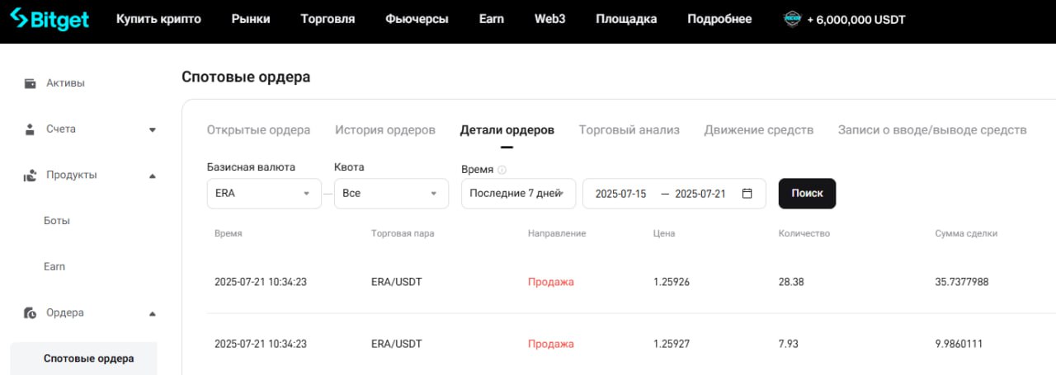1056x375 pixels.
Task: Switch to Торговый анализ tab
Action: [629, 130]
